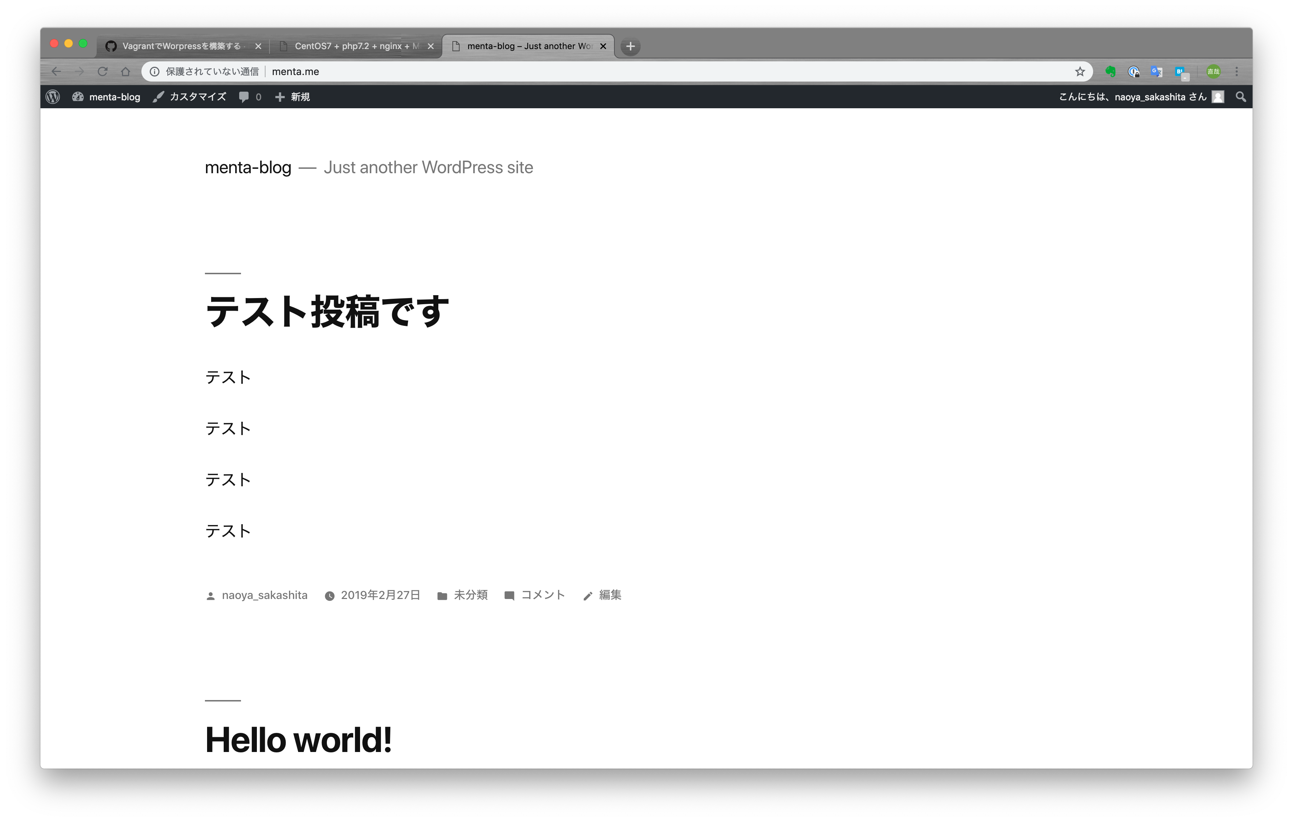1293x822 pixels.
Task: Open the Chrome three-dot menu
Action: pos(1236,71)
